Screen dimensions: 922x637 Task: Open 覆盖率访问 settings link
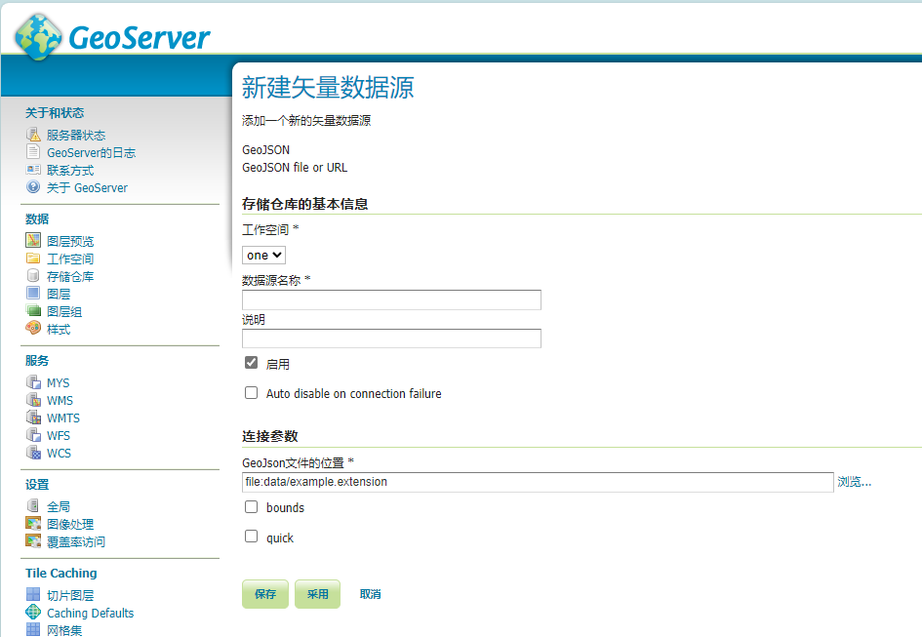76,541
